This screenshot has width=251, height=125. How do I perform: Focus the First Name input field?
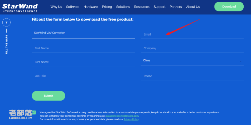pos(83,48)
